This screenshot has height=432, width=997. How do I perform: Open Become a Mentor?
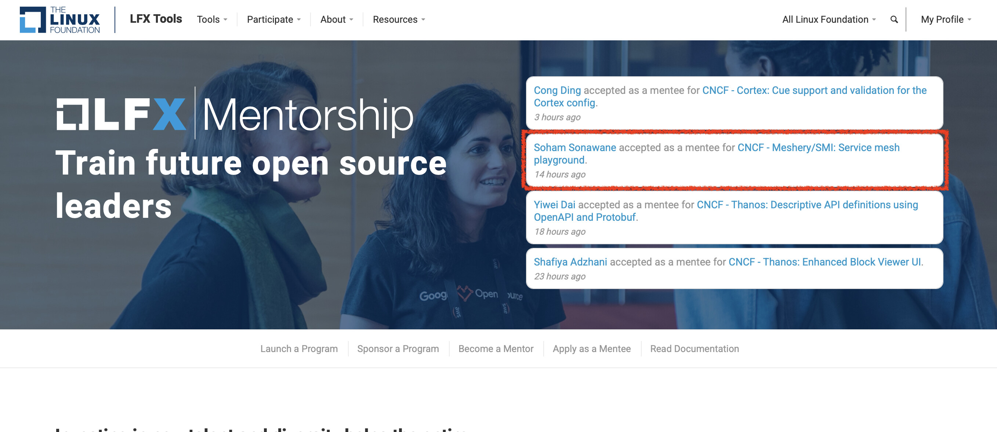pos(496,348)
